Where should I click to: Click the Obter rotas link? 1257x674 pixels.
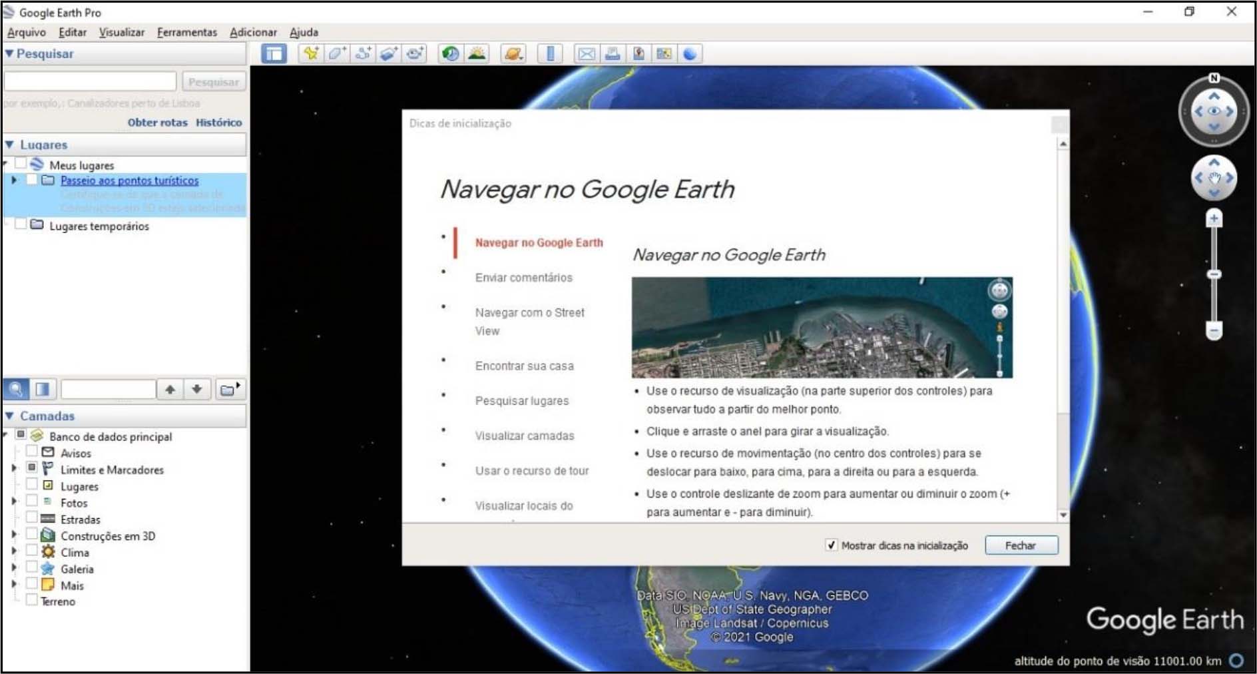[157, 123]
